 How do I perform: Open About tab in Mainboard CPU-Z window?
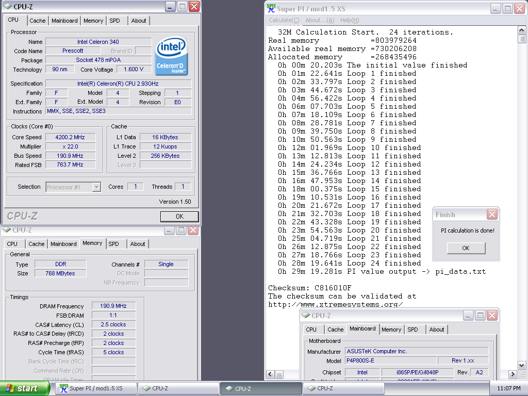point(436,329)
